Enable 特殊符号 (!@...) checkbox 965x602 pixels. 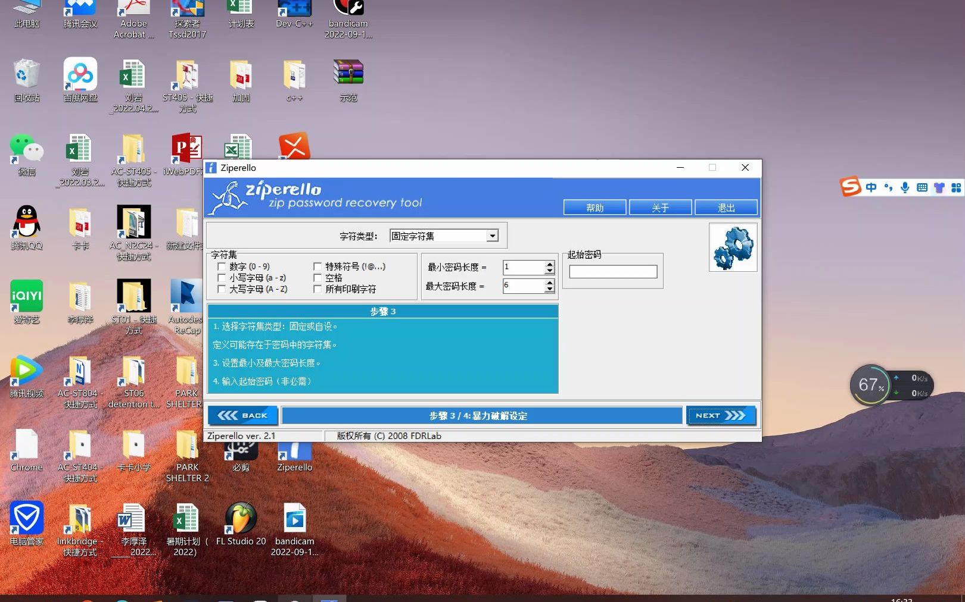[317, 266]
